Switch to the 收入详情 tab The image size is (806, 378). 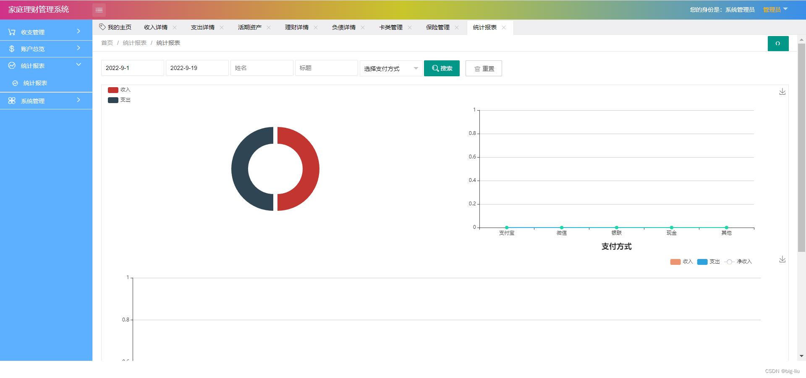[x=156, y=27]
